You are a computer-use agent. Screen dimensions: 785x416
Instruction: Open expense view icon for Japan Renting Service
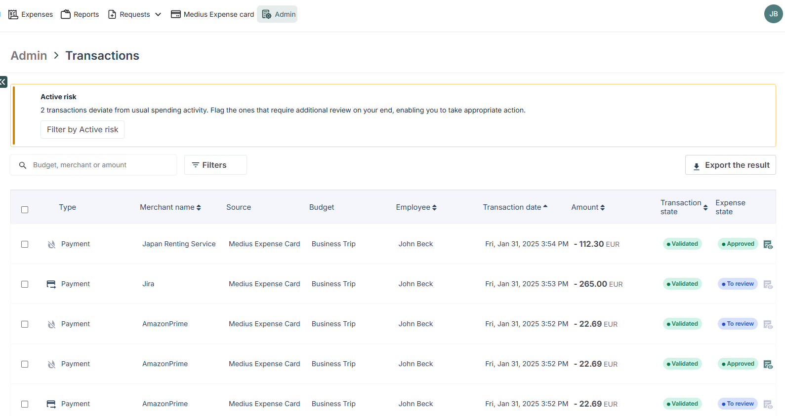(768, 244)
